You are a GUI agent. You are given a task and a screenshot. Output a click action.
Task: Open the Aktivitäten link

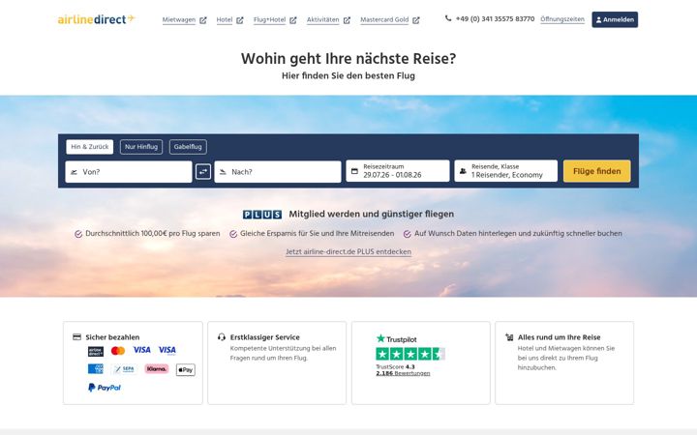pyautogui.click(x=322, y=20)
